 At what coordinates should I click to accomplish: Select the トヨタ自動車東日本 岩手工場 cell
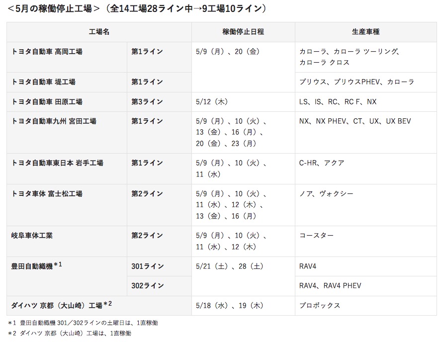click(x=67, y=169)
